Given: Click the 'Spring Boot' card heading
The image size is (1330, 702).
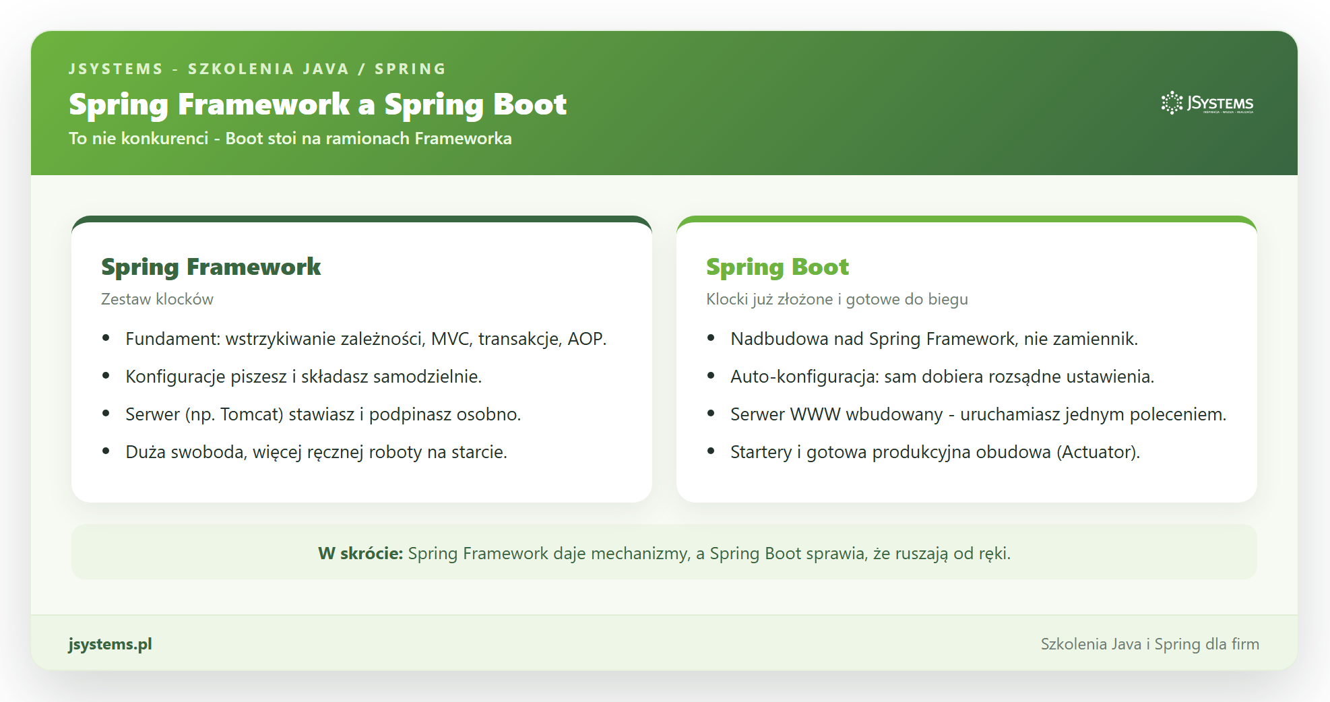Looking at the screenshot, I should (x=778, y=267).
